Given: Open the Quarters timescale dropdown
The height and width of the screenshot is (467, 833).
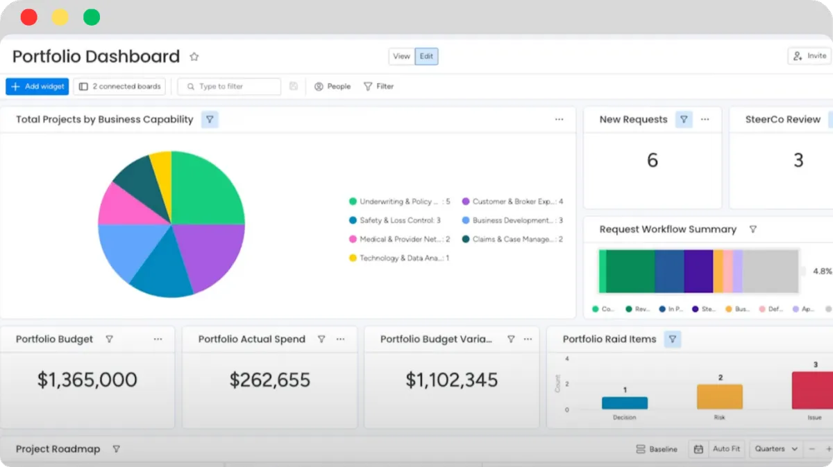Looking at the screenshot, I should pyautogui.click(x=775, y=449).
